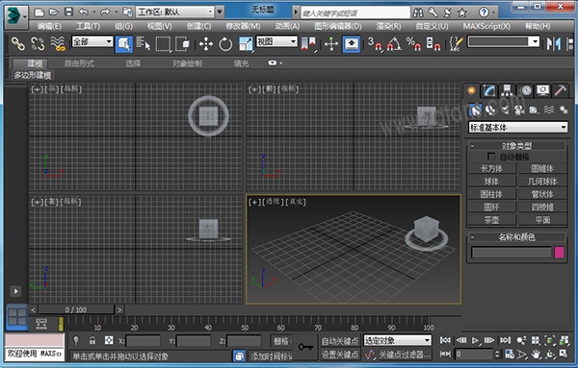Image resolution: width=578 pixels, height=368 pixels.
Task: Open the Display panel tab
Action: click(x=542, y=91)
